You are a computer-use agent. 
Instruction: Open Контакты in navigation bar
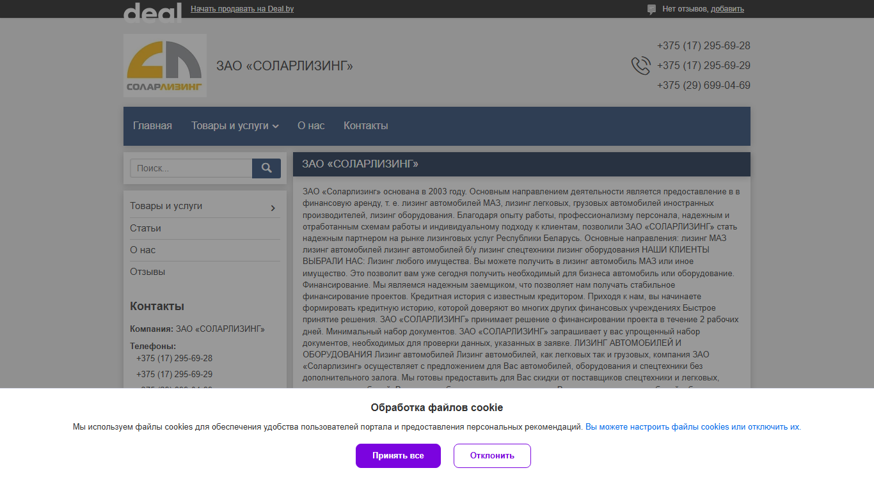(366, 126)
